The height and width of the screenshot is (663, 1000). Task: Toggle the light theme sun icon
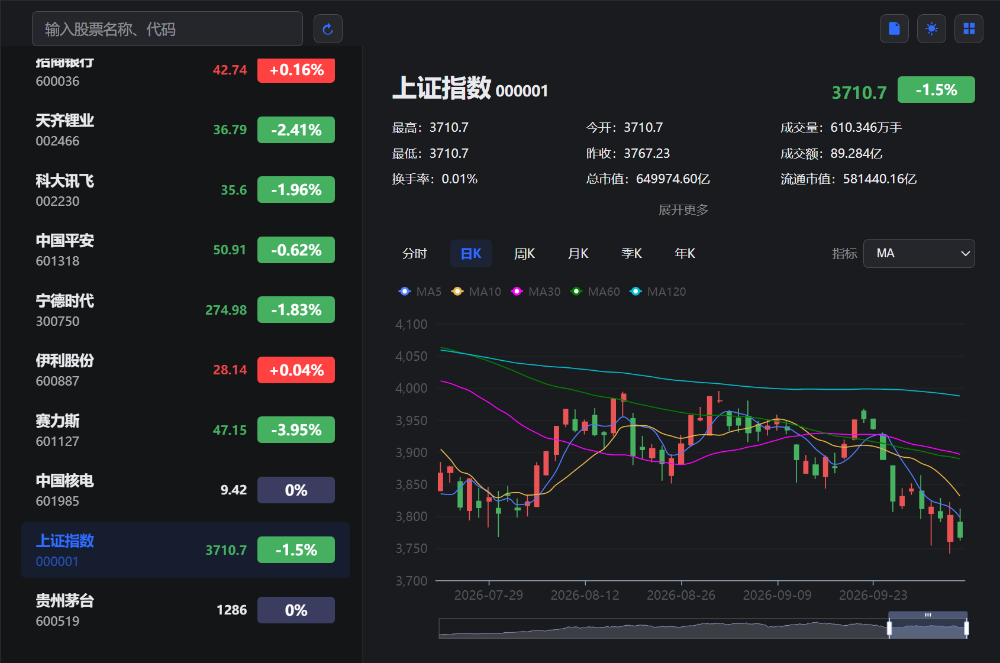click(x=931, y=29)
